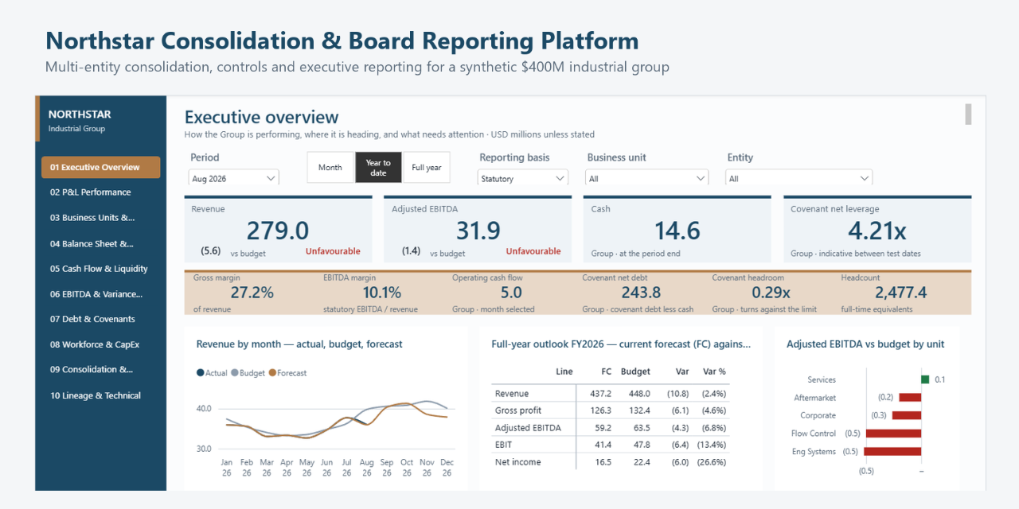This screenshot has width=1019, height=509.
Task: Click the Reporting basis chevron arrow
Action: tap(560, 178)
